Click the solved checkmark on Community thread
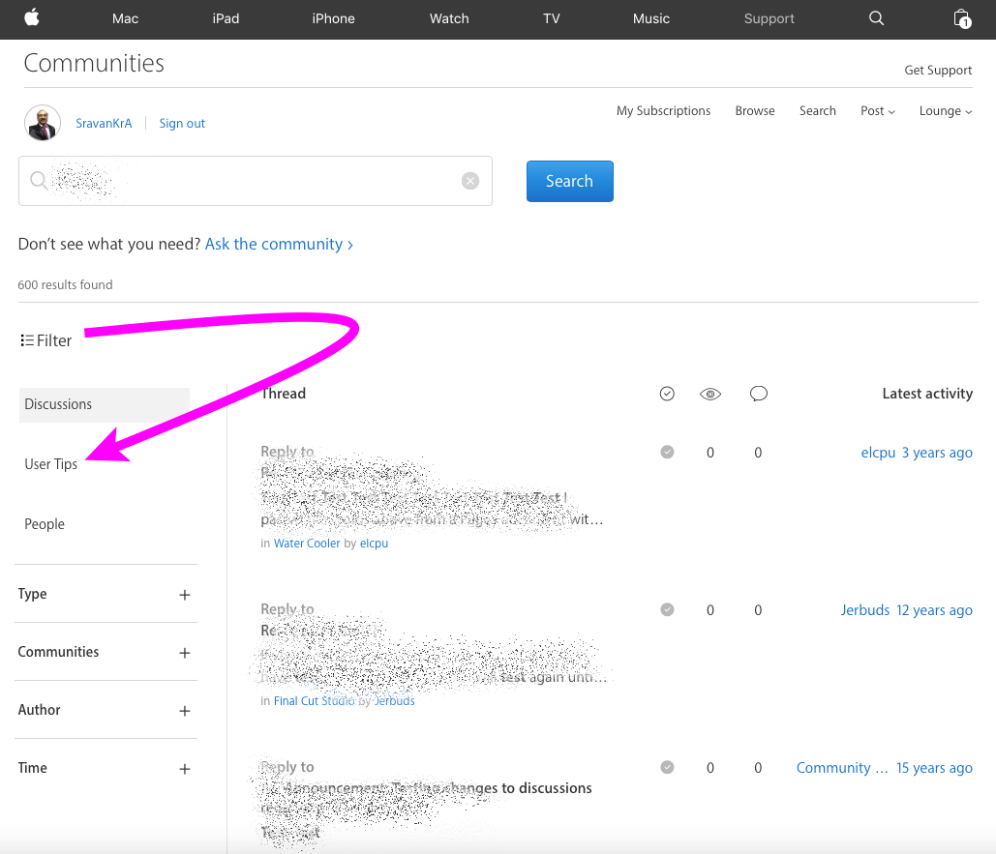The image size is (996, 854). 667,767
